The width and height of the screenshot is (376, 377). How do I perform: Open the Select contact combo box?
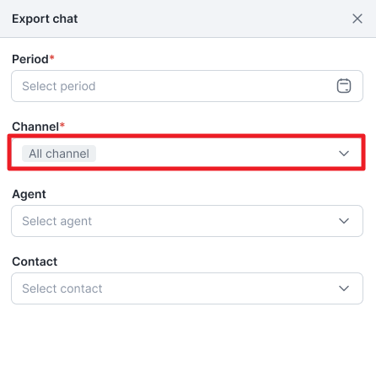coord(187,288)
